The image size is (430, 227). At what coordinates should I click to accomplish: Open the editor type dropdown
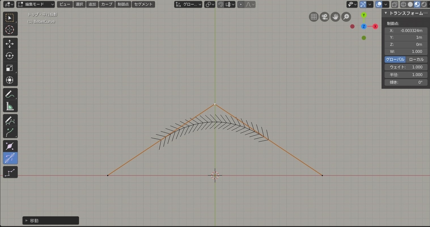[9, 5]
